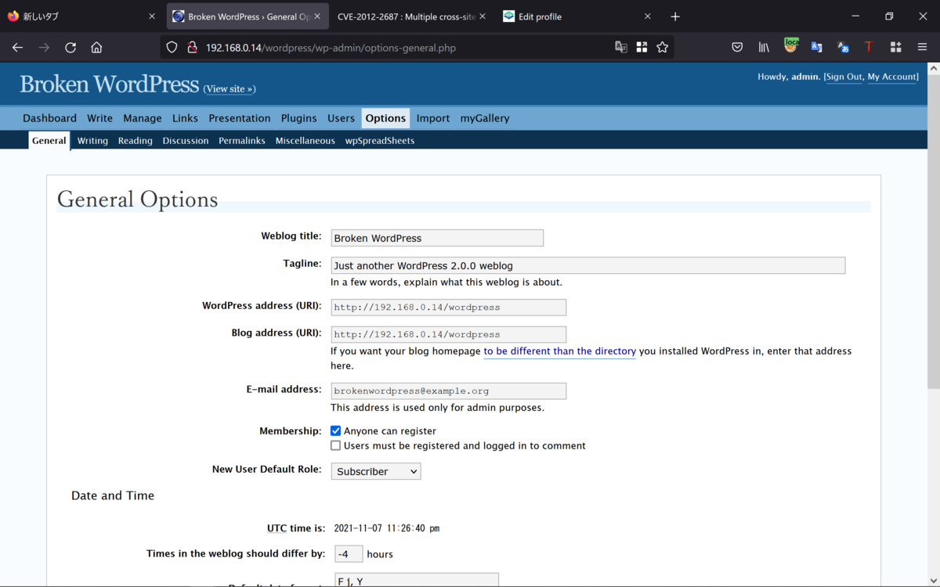Screen dimensions: 940x587
Task: Click the translate page icon in address bar
Action: (621, 48)
